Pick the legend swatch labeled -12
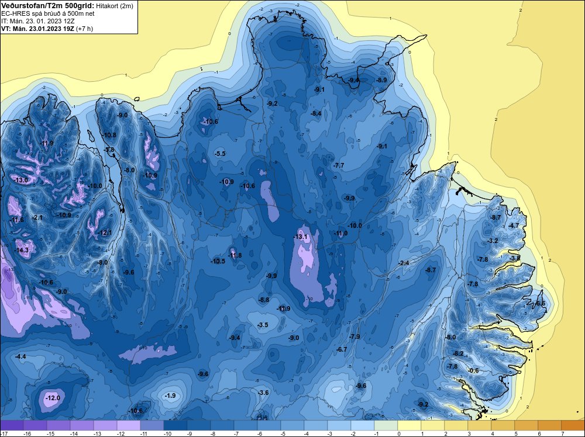The width and height of the screenshot is (585, 437). click(x=129, y=425)
